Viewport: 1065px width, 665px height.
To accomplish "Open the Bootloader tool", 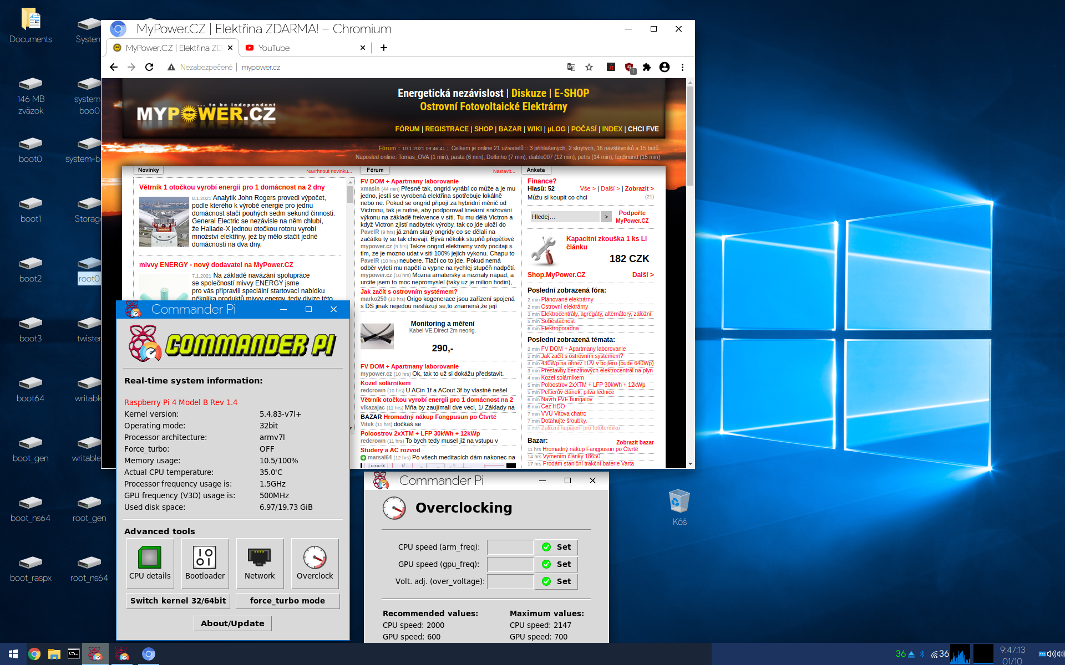I will [x=205, y=562].
